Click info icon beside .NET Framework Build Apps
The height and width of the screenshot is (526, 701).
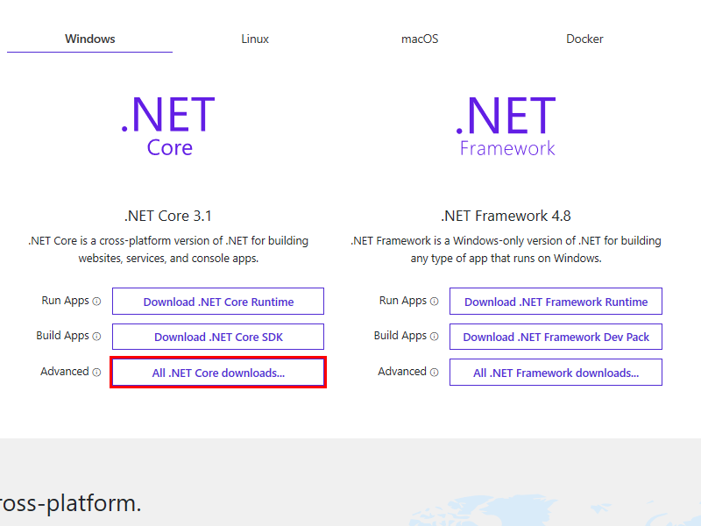[434, 337]
